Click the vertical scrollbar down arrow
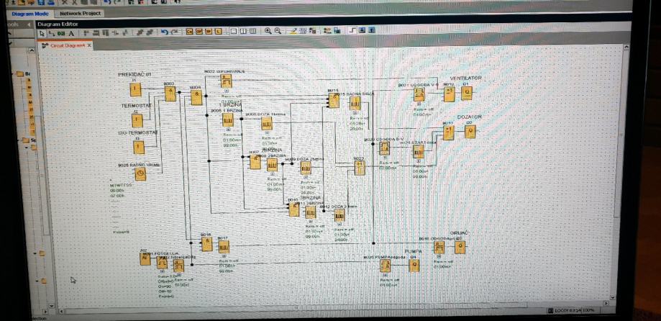 (x=613, y=298)
